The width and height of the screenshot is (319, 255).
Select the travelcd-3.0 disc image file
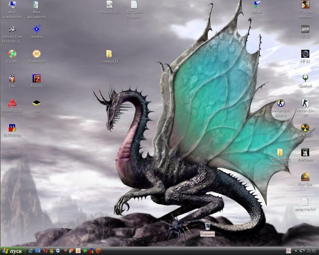click(110, 7)
